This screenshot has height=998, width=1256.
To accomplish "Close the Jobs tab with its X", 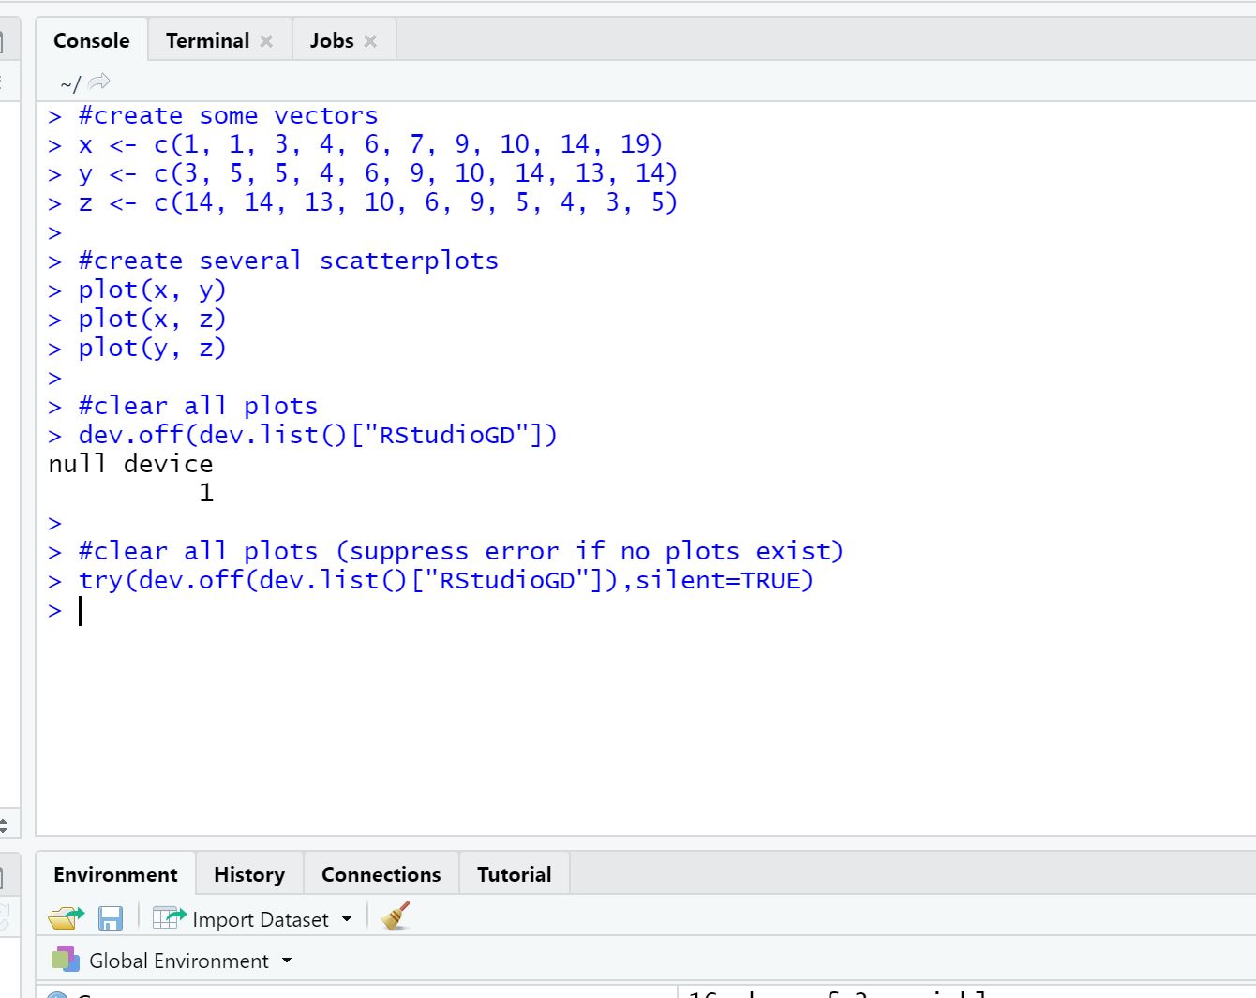I will (370, 40).
